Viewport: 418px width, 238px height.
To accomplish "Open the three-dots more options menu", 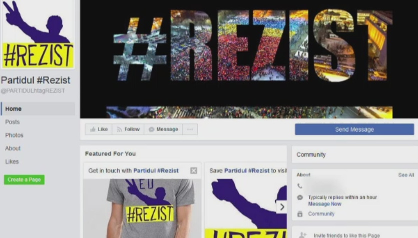I will (190, 129).
